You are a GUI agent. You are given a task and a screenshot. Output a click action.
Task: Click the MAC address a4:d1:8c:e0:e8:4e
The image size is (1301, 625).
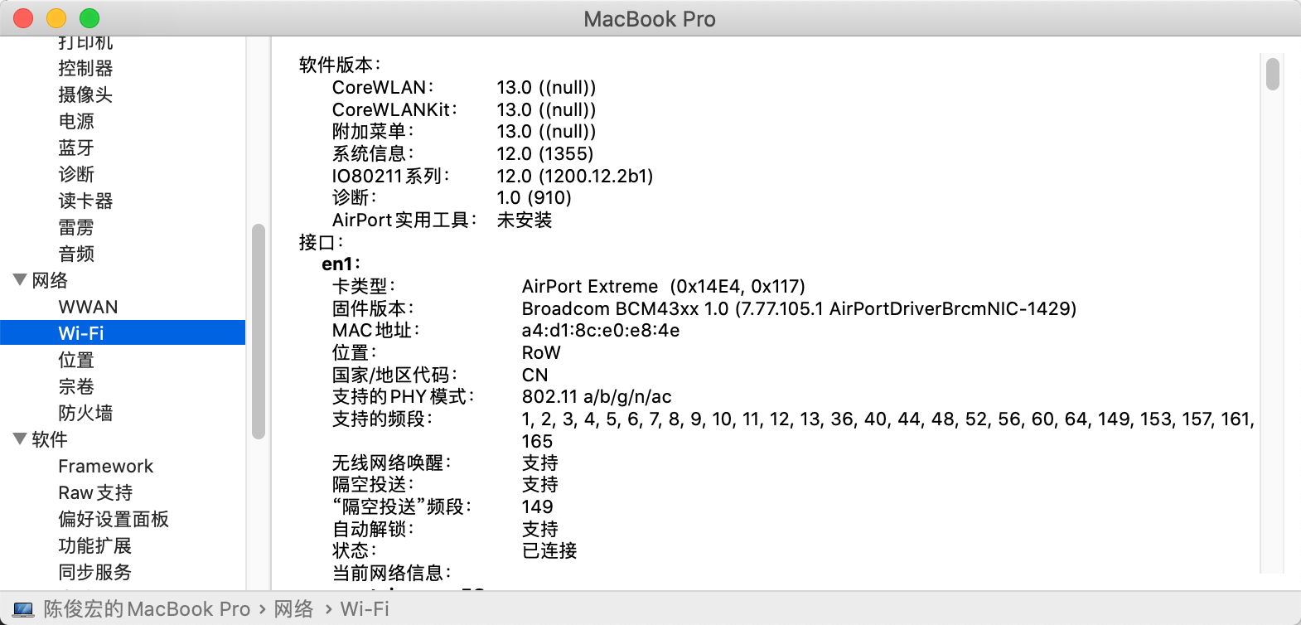(x=601, y=331)
